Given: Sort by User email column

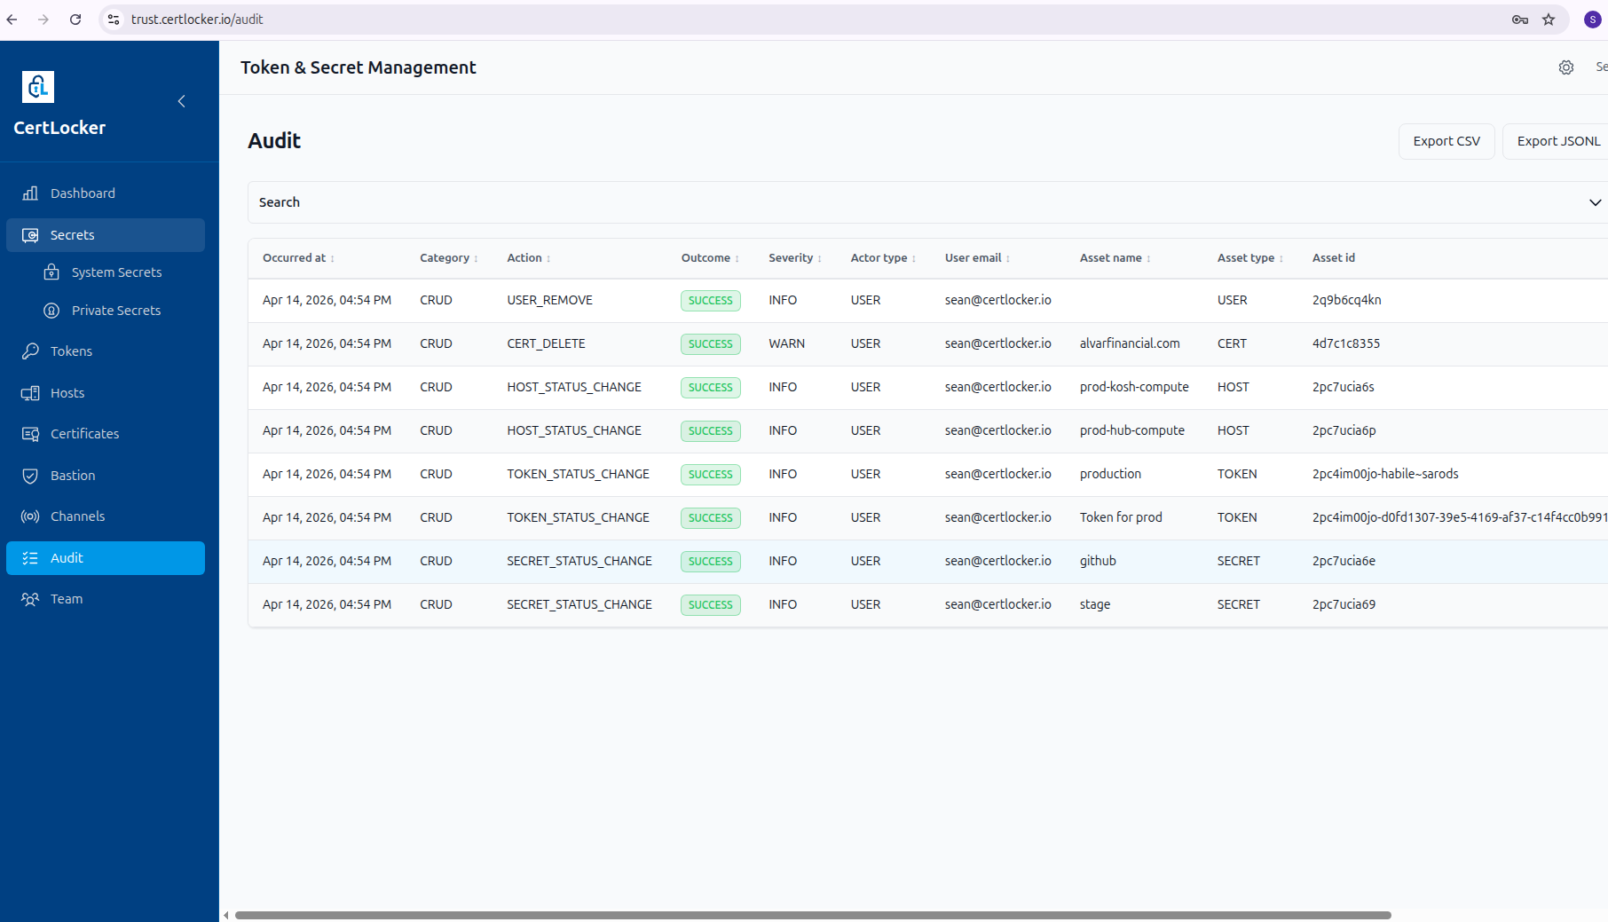Looking at the screenshot, I should 977,258.
